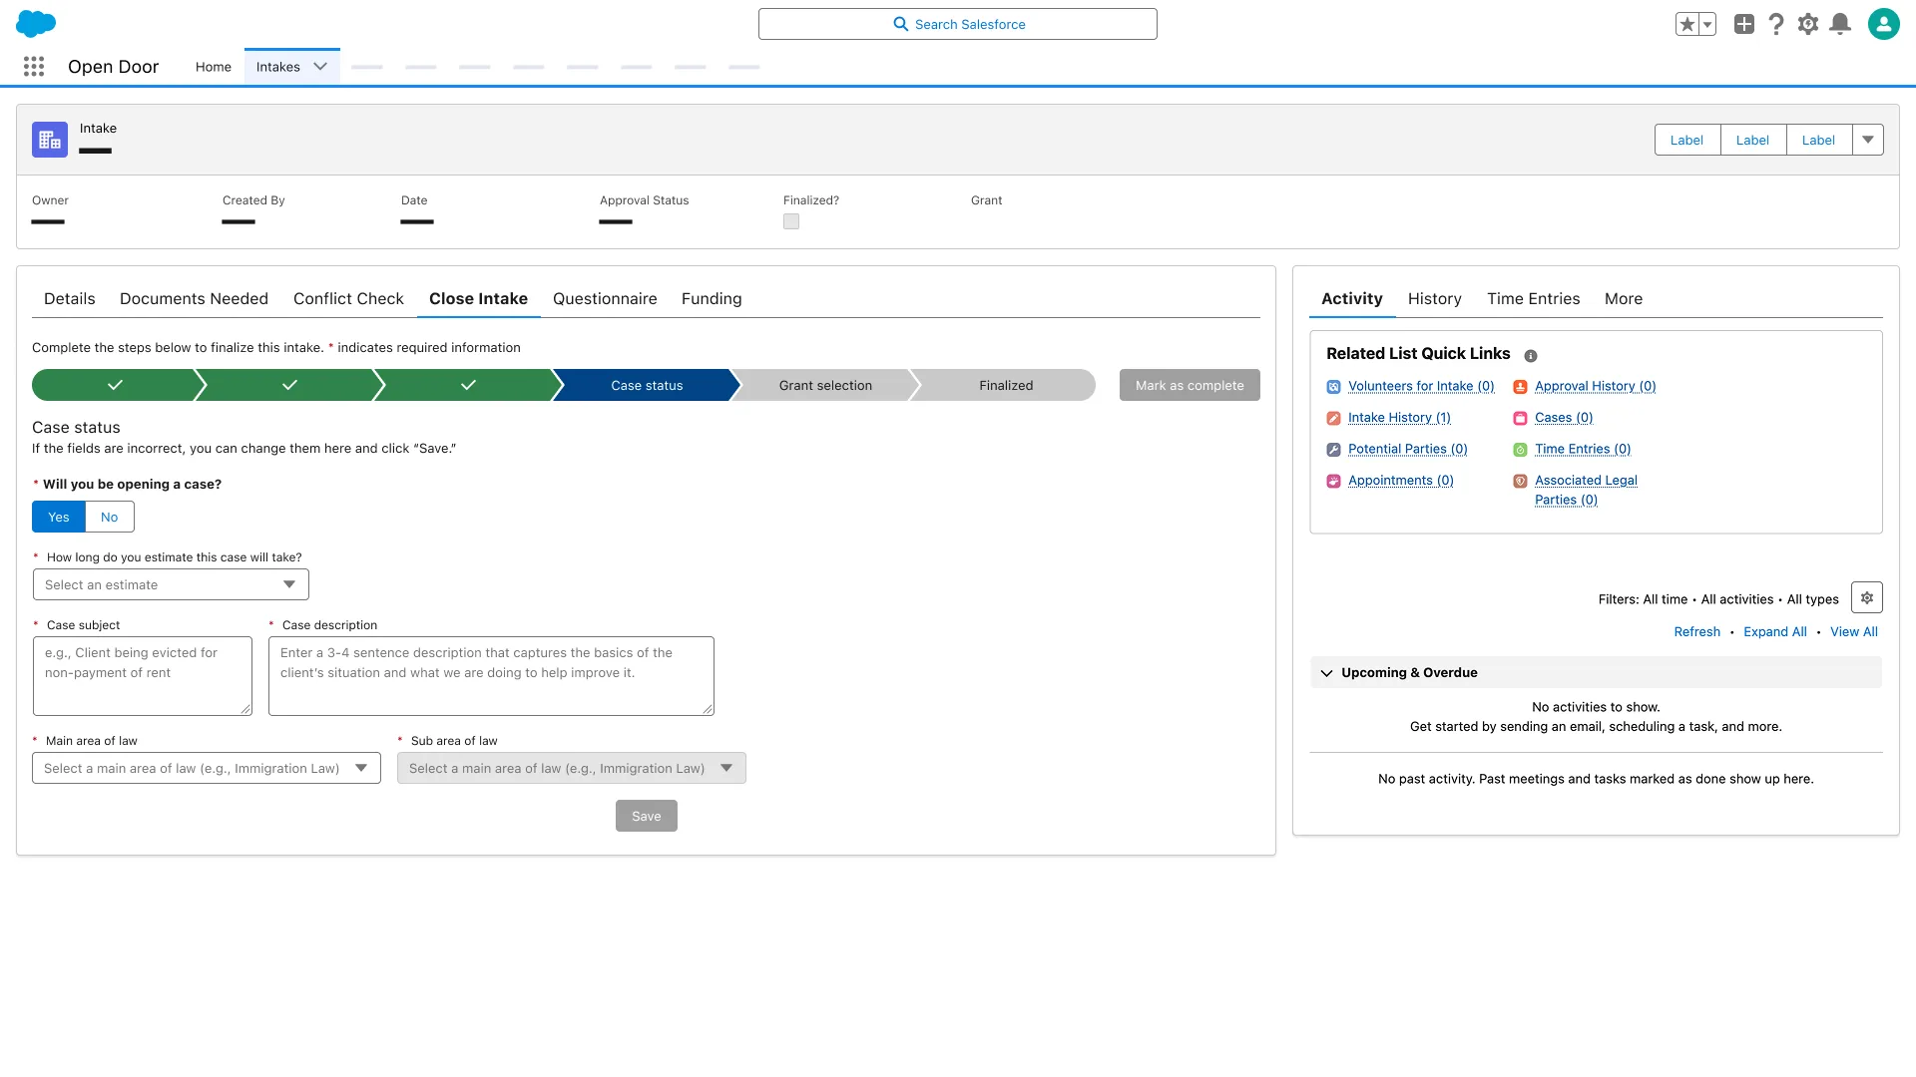This screenshot has width=1916, height=1077.
Task: Click the Time Entries list icon
Action: 1520,450
